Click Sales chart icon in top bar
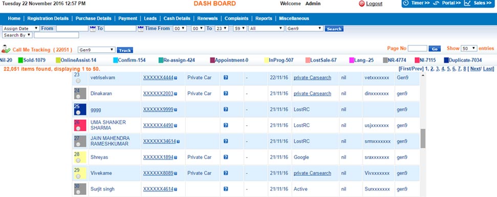This screenshot has width=497, height=197. coord(467,3)
